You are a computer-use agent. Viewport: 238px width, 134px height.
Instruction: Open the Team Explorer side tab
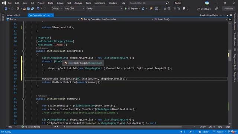tap(235, 39)
